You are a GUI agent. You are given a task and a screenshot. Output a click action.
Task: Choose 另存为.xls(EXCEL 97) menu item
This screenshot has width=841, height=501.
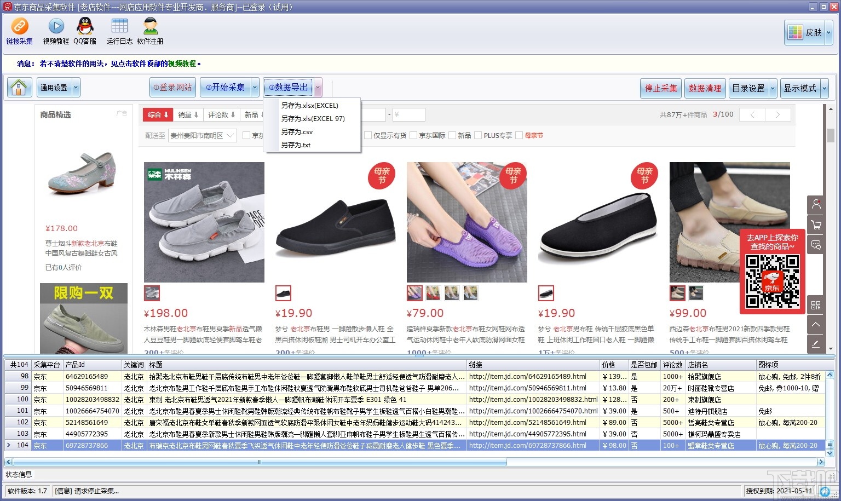(312, 119)
